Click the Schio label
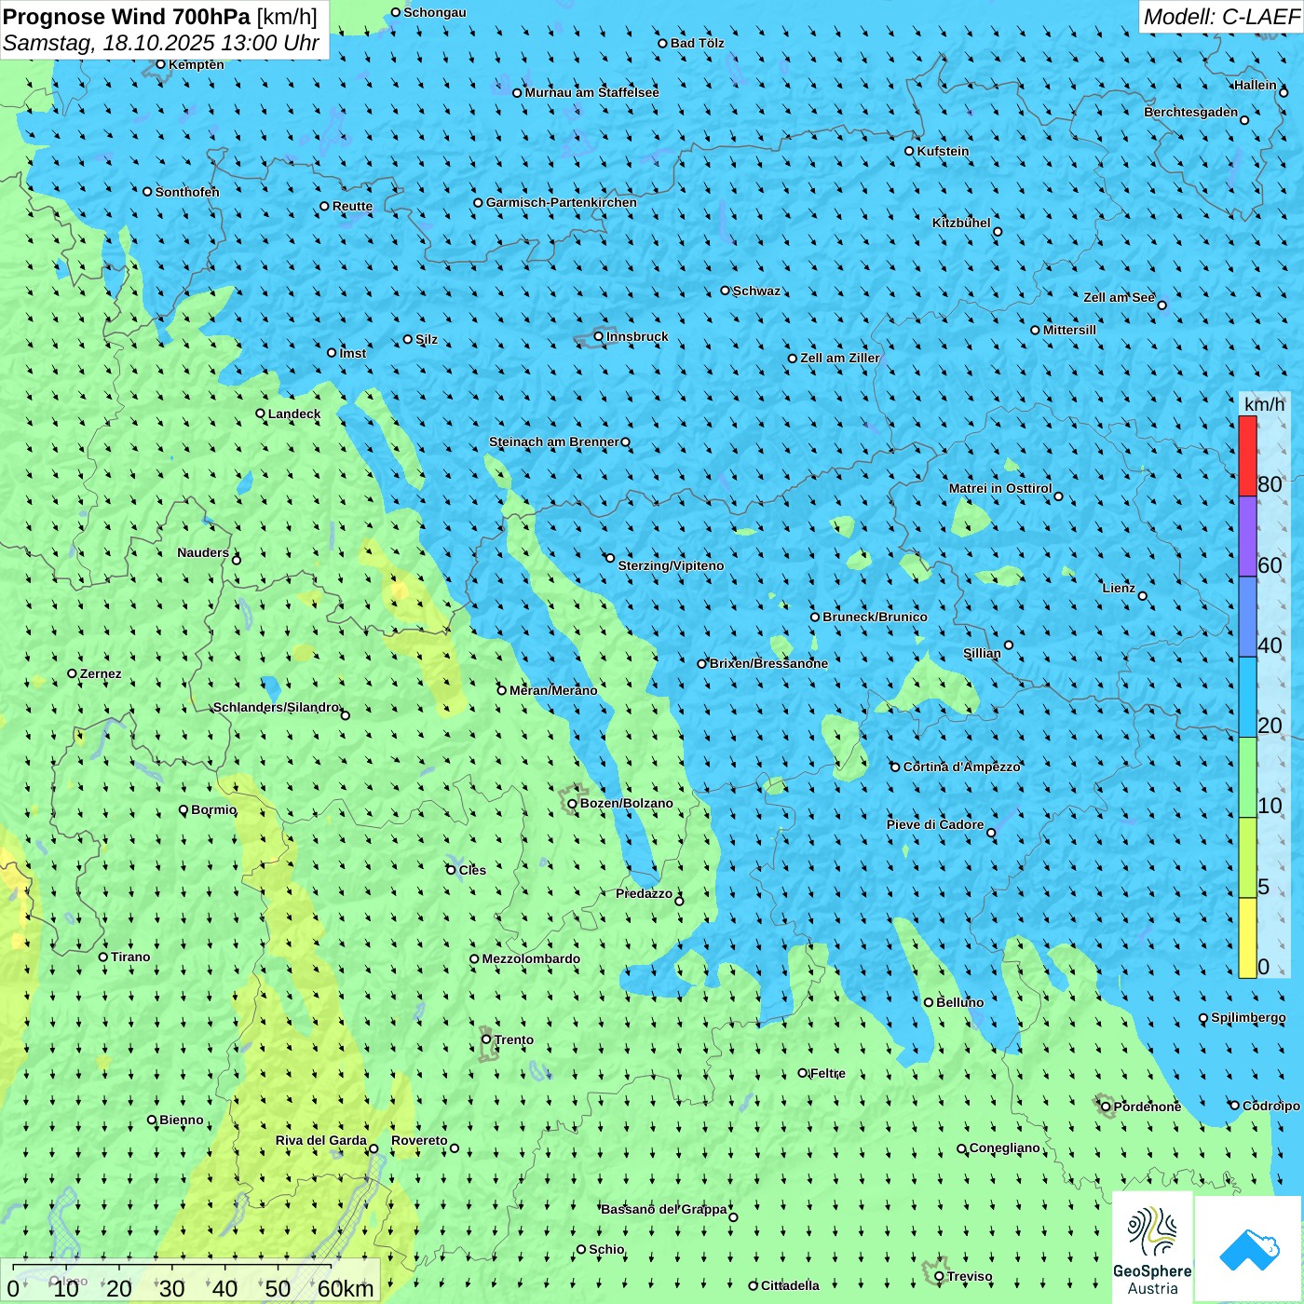The width and height of the screenshot is (1304, 1304). pyautogui.click(x=606, y=1249)
